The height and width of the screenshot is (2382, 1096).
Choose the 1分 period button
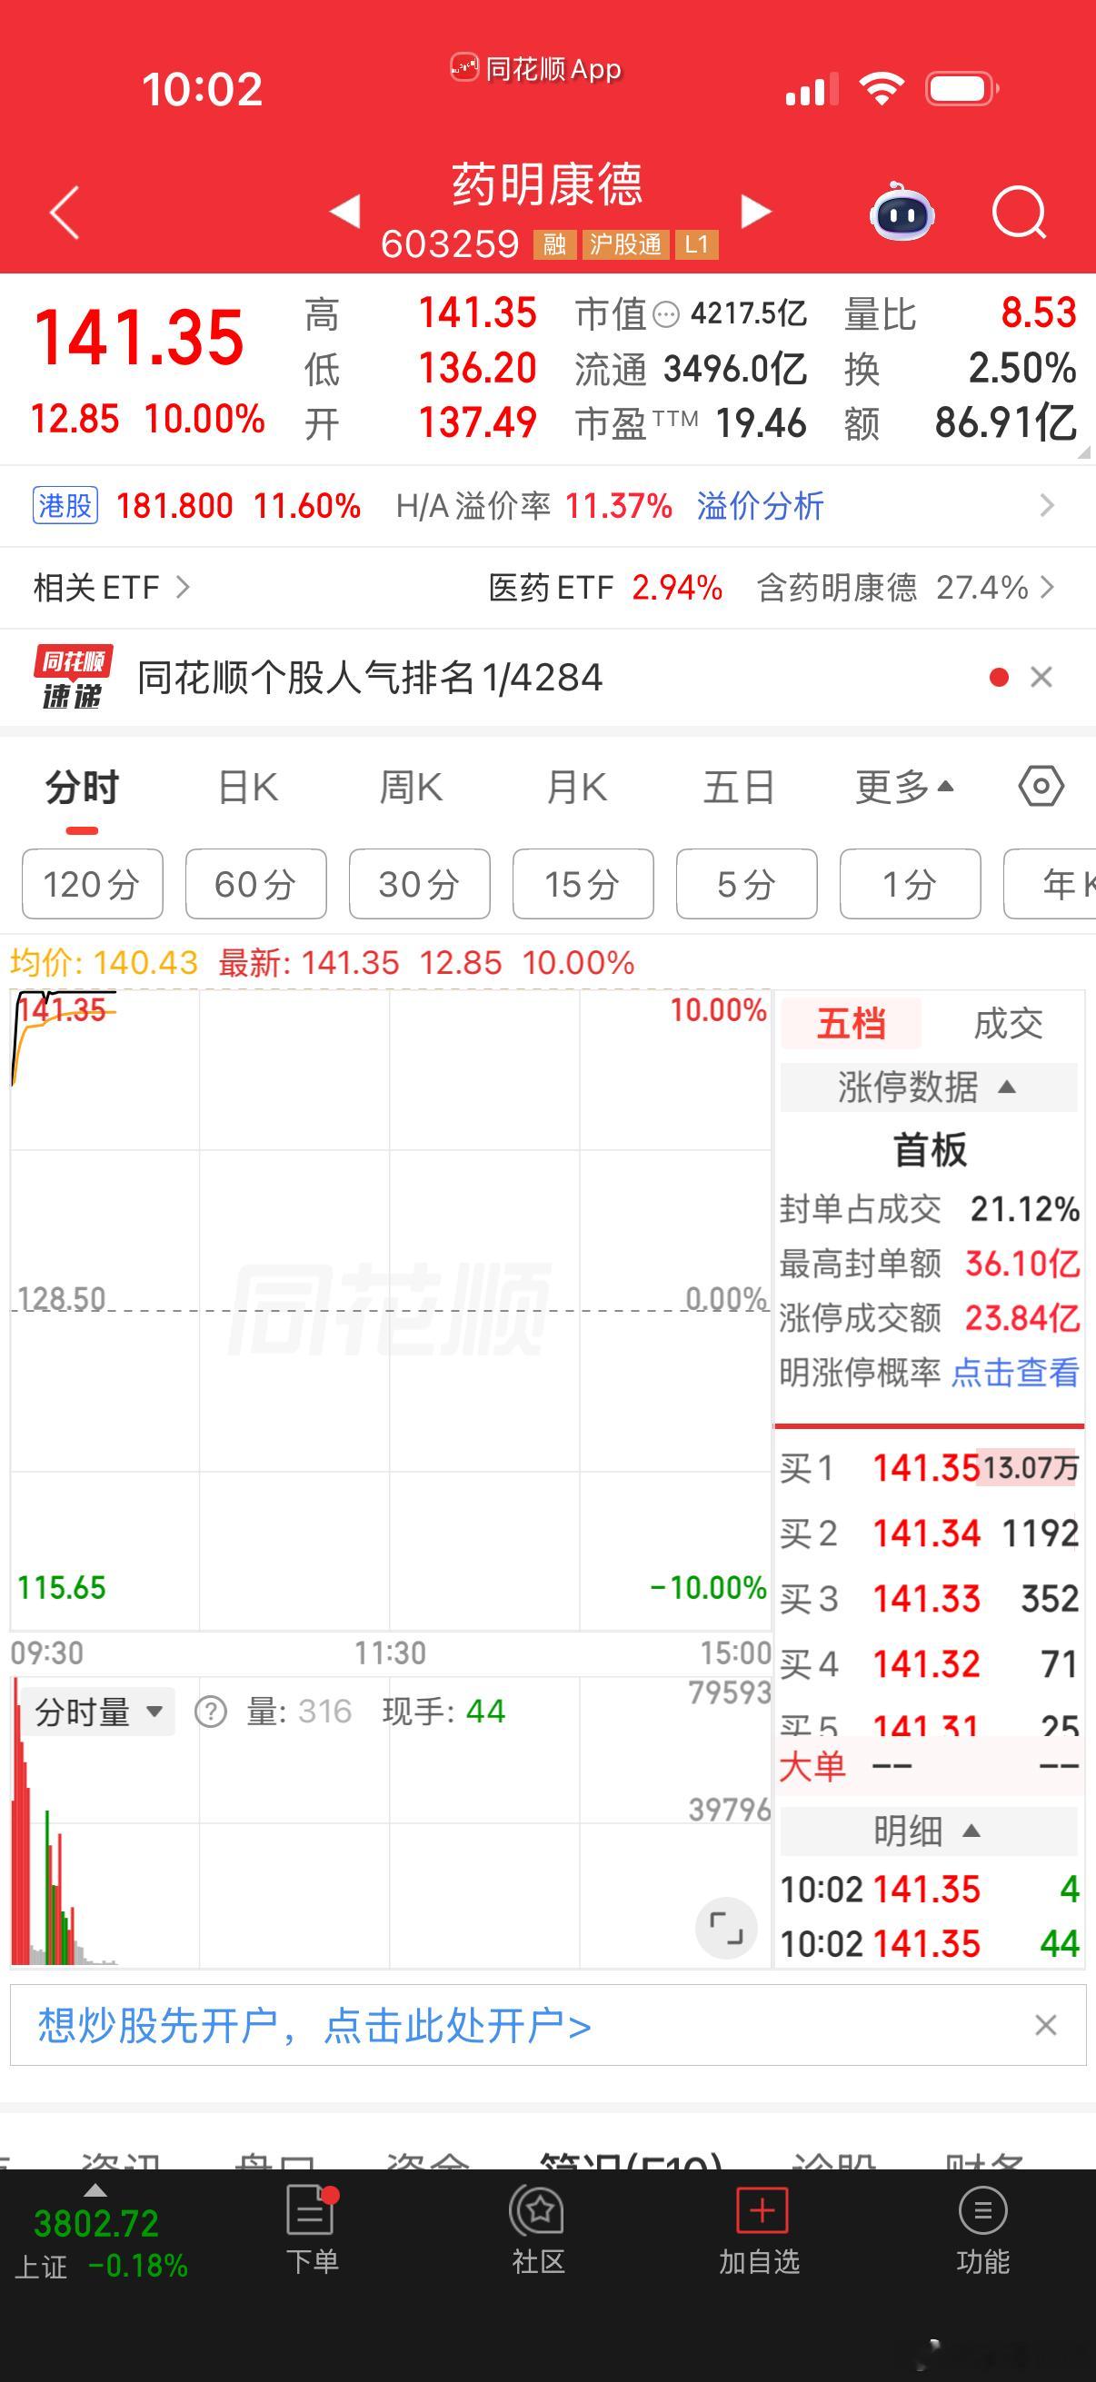click(x=910, y=884)
